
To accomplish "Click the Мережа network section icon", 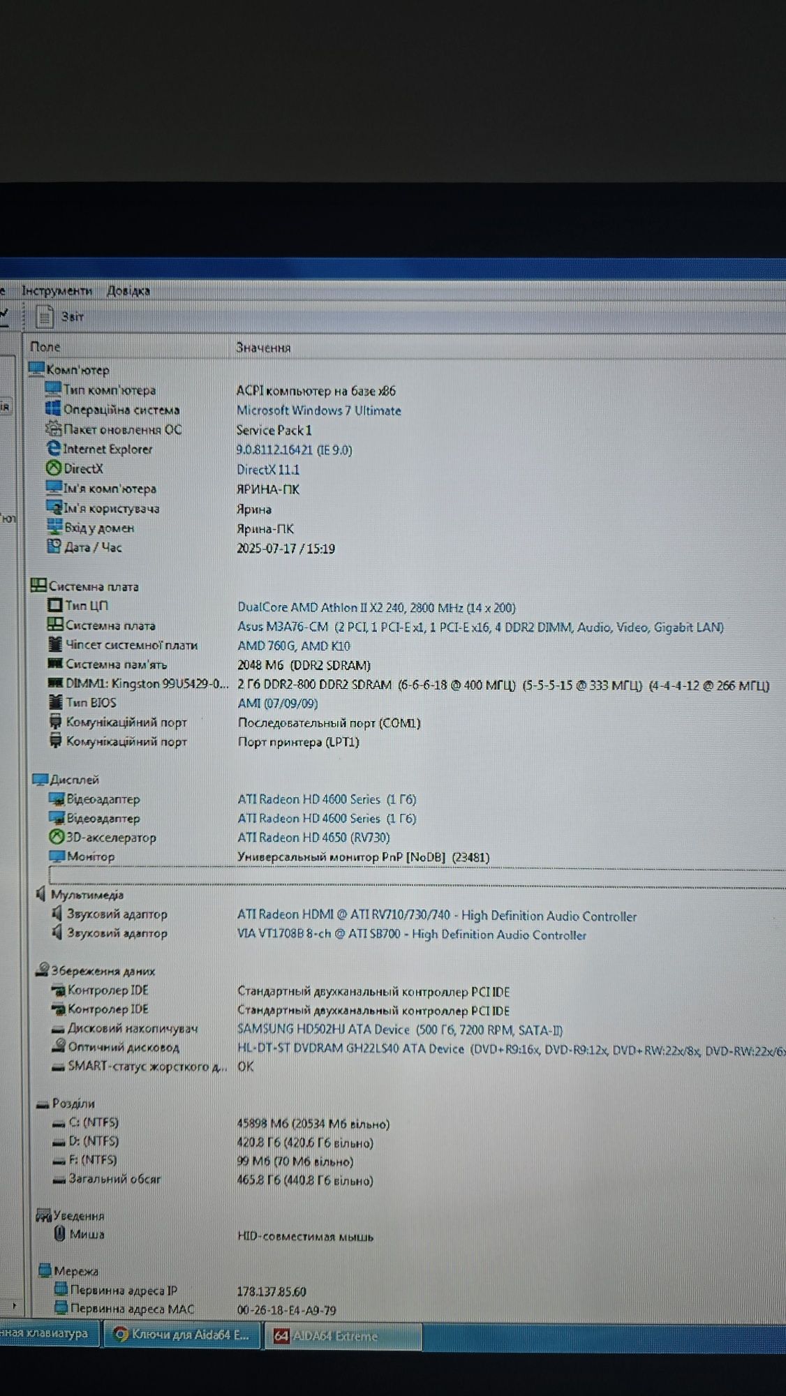I will [45, 1270].
